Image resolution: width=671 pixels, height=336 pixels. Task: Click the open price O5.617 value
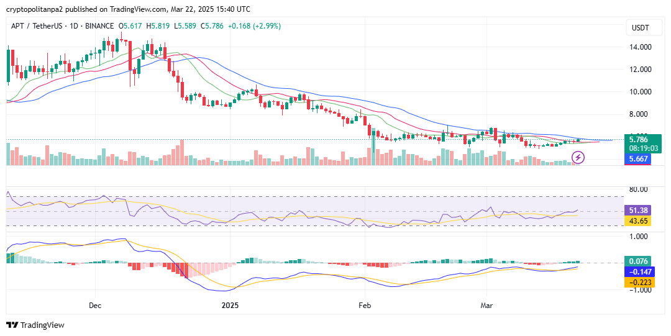click(x=130, y=26)
